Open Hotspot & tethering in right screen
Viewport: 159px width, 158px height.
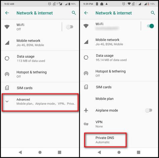(119, 73)
